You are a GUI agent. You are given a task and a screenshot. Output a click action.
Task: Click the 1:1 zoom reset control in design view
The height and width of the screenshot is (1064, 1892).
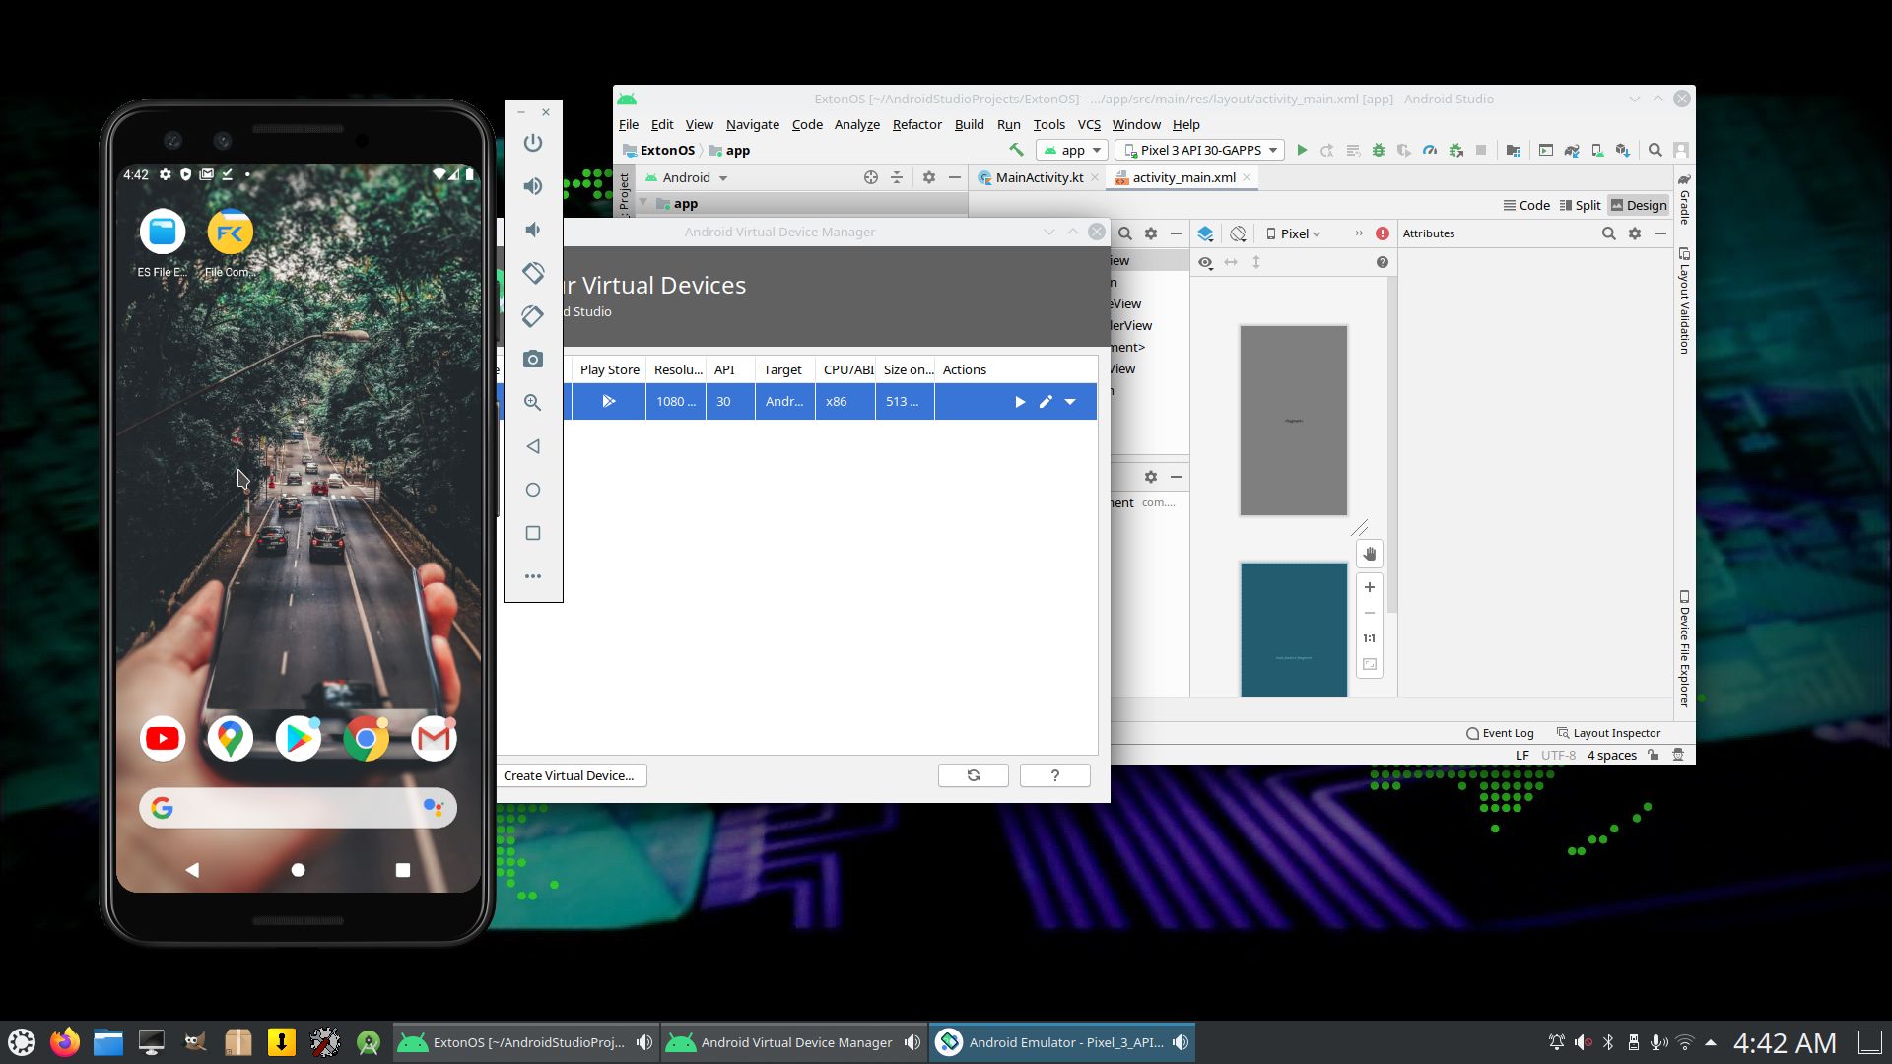click(1369, 637)
